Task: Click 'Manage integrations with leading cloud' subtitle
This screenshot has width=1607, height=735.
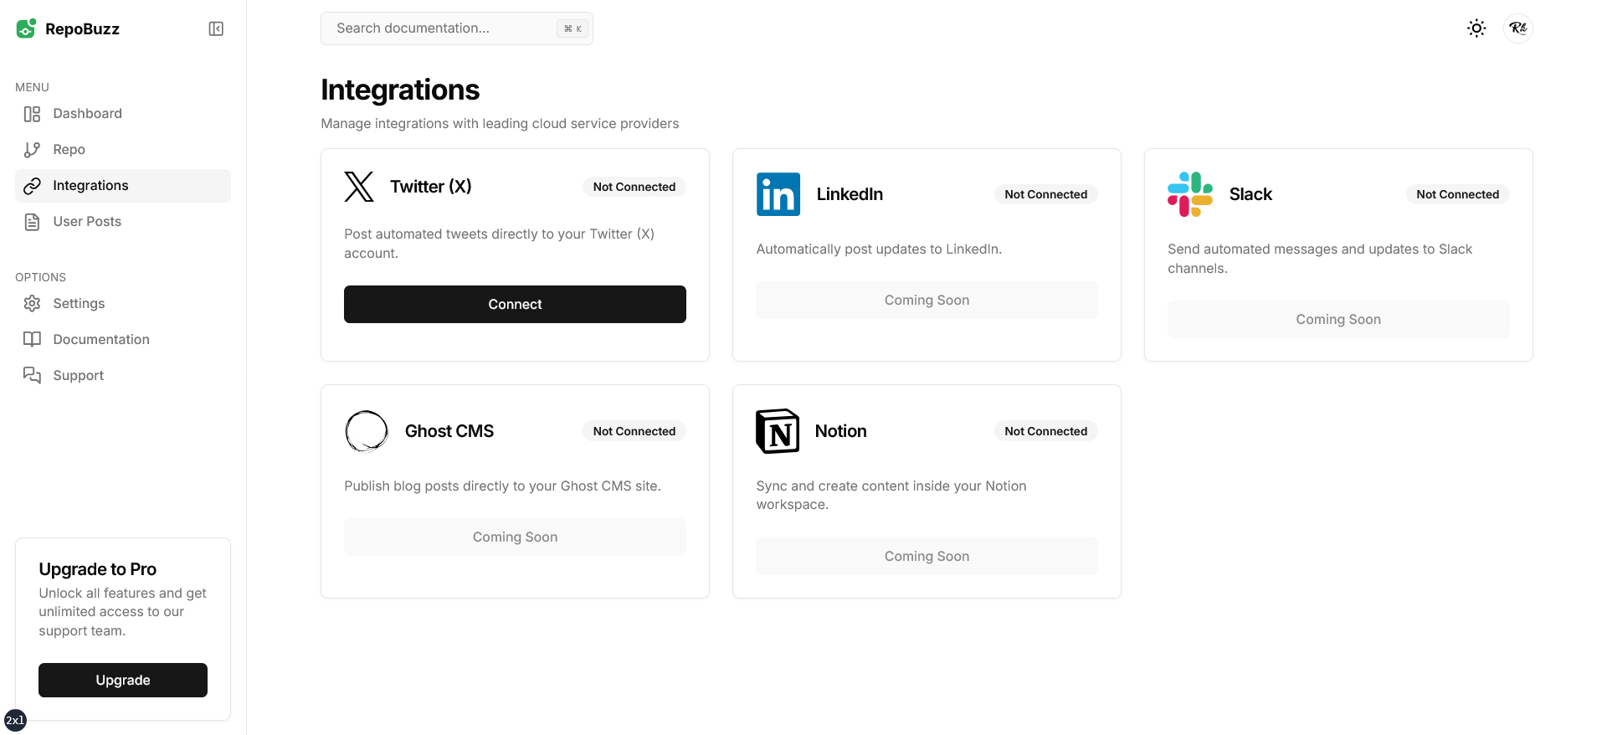Action: click(500, 124)
